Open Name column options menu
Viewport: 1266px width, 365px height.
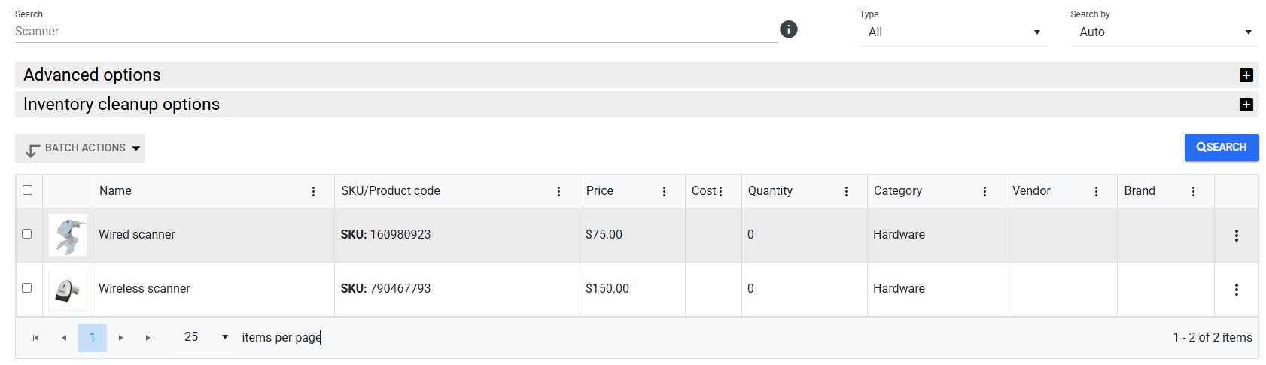pos(314,192)
